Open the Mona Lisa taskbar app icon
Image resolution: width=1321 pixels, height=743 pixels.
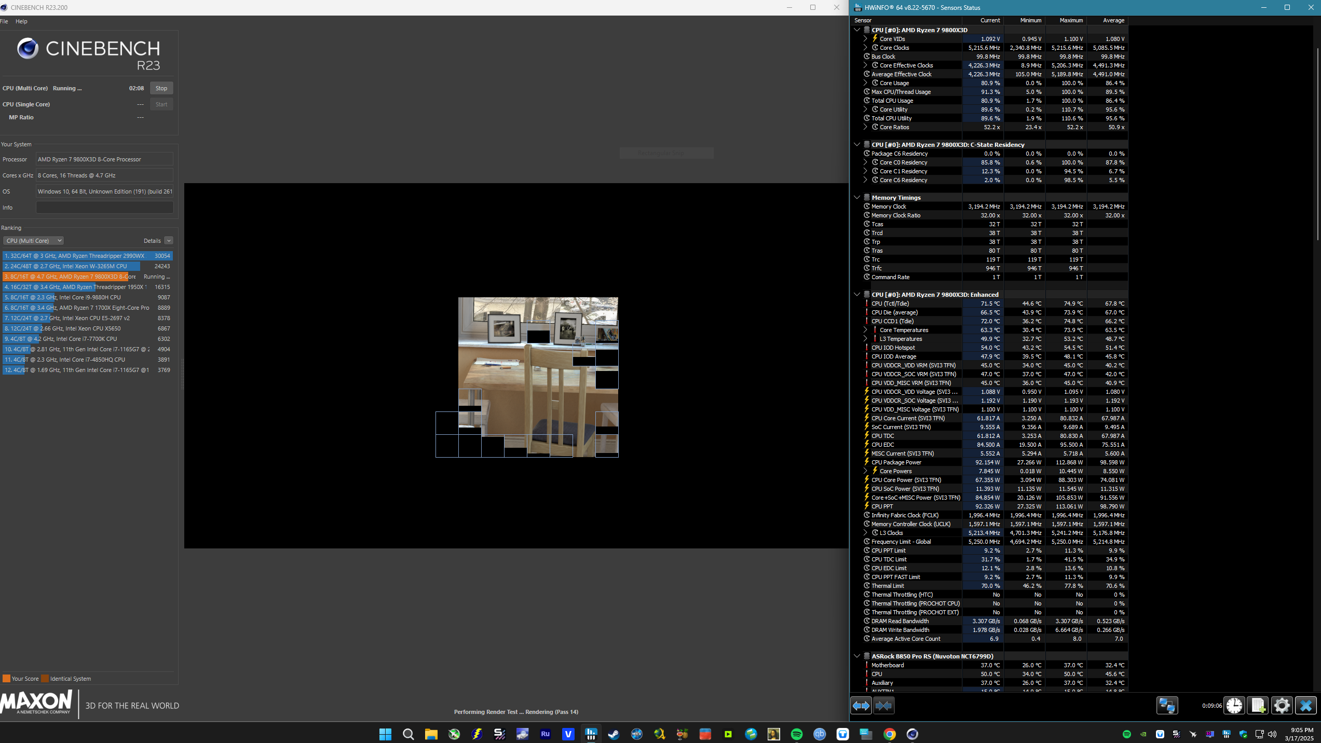pyautogui.click(x=773, y=734)
